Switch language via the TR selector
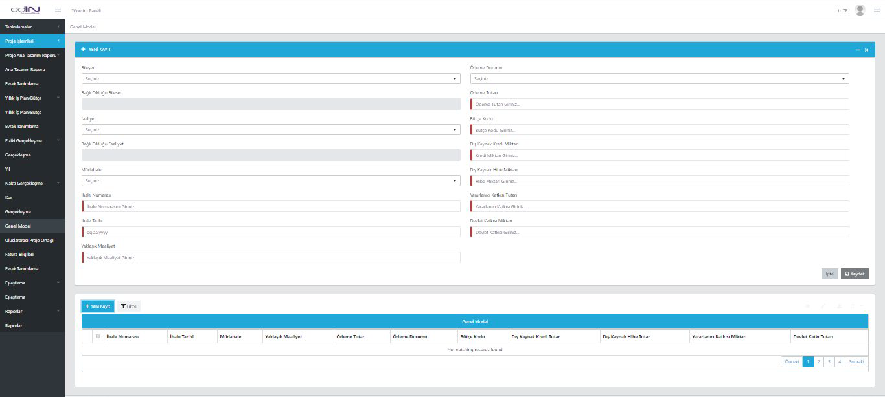 click(x=842, y=10)
